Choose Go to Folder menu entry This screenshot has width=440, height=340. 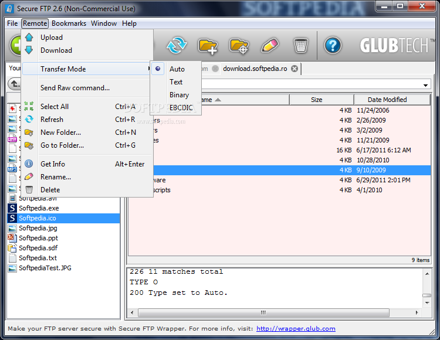click(87, 145)
